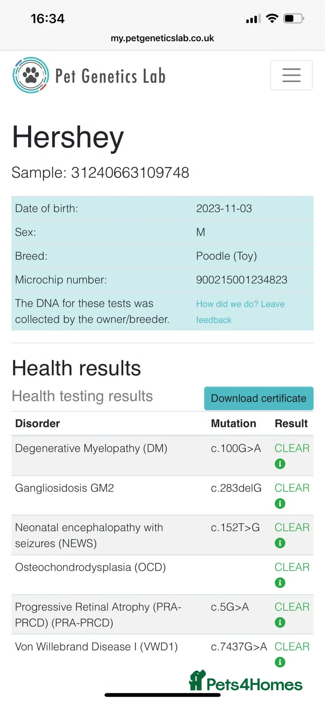This screenshot has height=703, width=325.
Task: Open the Leave feedback link
Action: 240,312
